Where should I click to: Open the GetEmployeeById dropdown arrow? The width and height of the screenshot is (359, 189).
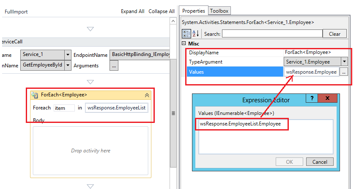click(x=68, y=65)
